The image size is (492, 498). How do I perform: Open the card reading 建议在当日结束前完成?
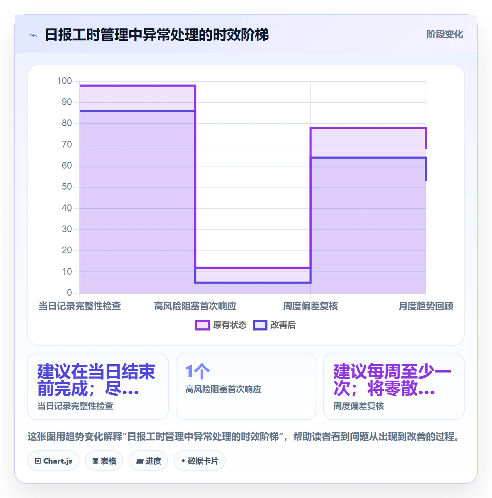coord(98,386)
